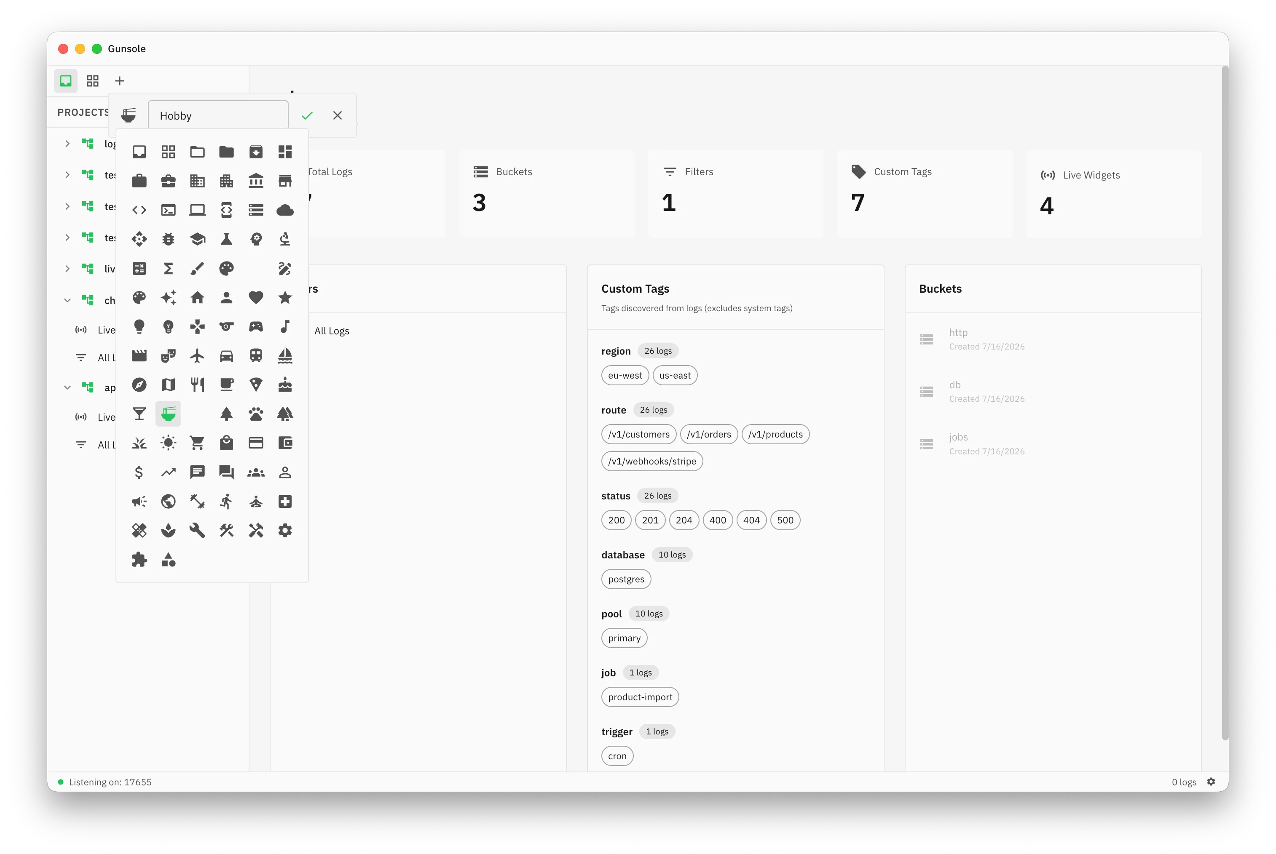Viewport: 1276px width, 854px height.
Task: Choose the paw print icon
Action: pyautogui.click(x=256, y=414)
